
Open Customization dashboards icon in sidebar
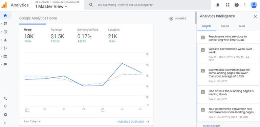[x=5, y=24]
